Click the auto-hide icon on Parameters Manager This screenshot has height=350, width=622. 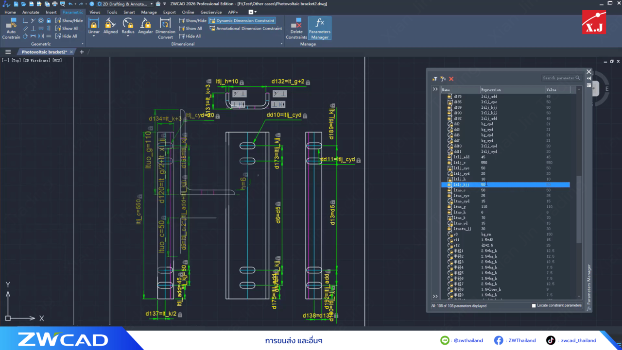coord(589,78)
